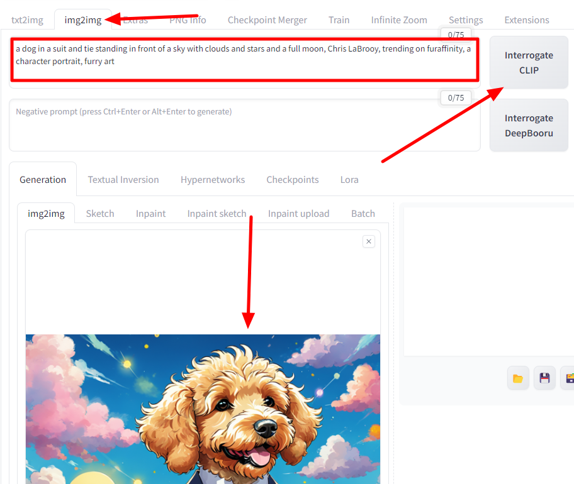
Task: Click the empty output gallery panel
Action: [488, 282]
